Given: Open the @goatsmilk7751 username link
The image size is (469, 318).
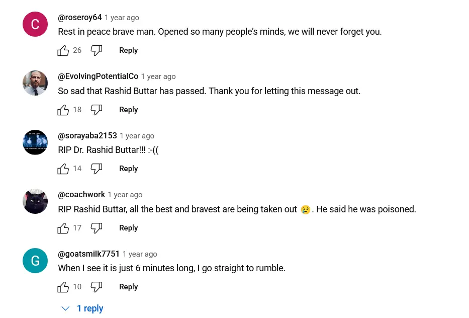Looking at the screenshot, I should (88, 254).
